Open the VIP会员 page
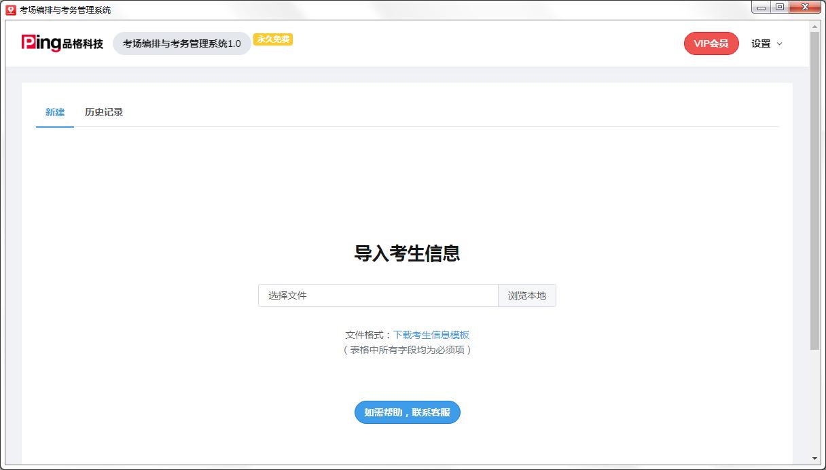The height and width of the screenshot is (470, 826). [711, 43]
